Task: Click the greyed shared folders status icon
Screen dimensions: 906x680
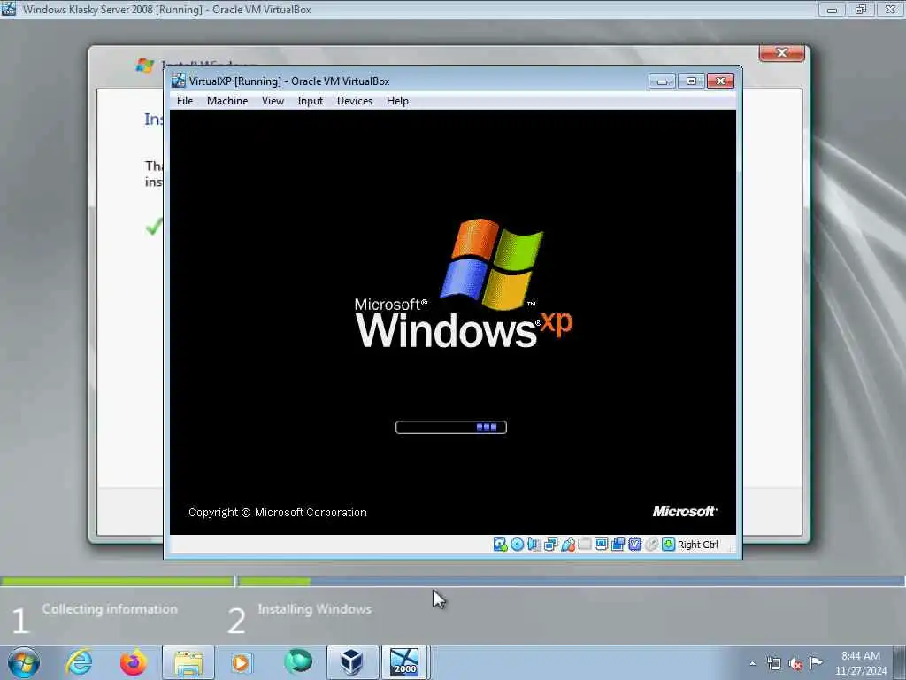Action: point(585,545)
